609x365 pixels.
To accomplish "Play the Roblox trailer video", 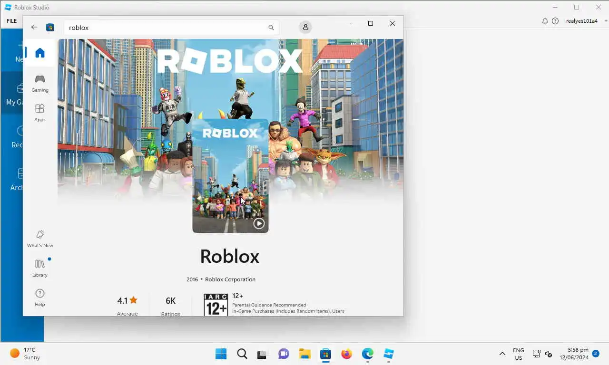I will [x=259, y=223].
